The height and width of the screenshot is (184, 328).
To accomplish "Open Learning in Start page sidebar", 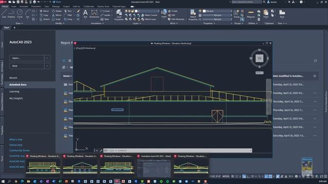I will coord(14,91).
